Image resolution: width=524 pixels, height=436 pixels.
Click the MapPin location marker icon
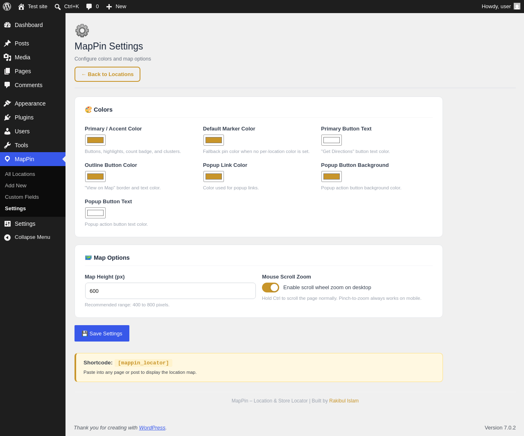pos(7,159)
